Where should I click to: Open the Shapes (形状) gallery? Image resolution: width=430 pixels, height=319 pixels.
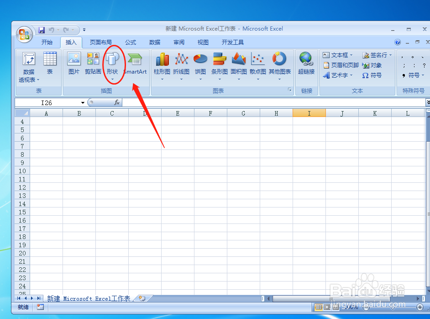tap(112, 66)
